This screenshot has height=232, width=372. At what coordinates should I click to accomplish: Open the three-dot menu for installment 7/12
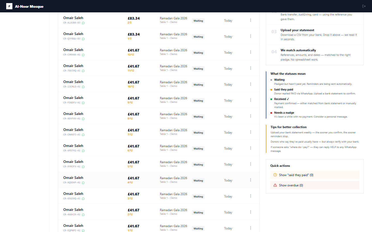point(250,132)
